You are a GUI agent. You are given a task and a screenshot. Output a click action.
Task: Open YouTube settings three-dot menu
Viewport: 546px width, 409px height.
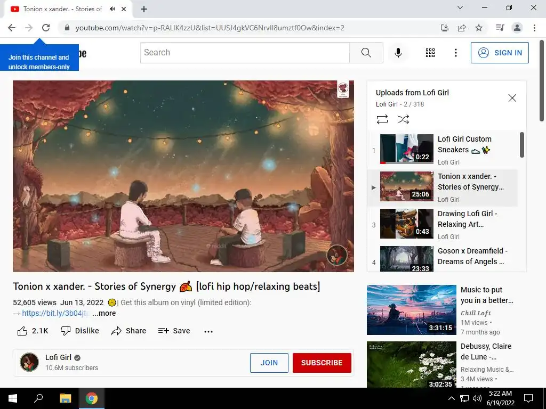pos(455,53)
